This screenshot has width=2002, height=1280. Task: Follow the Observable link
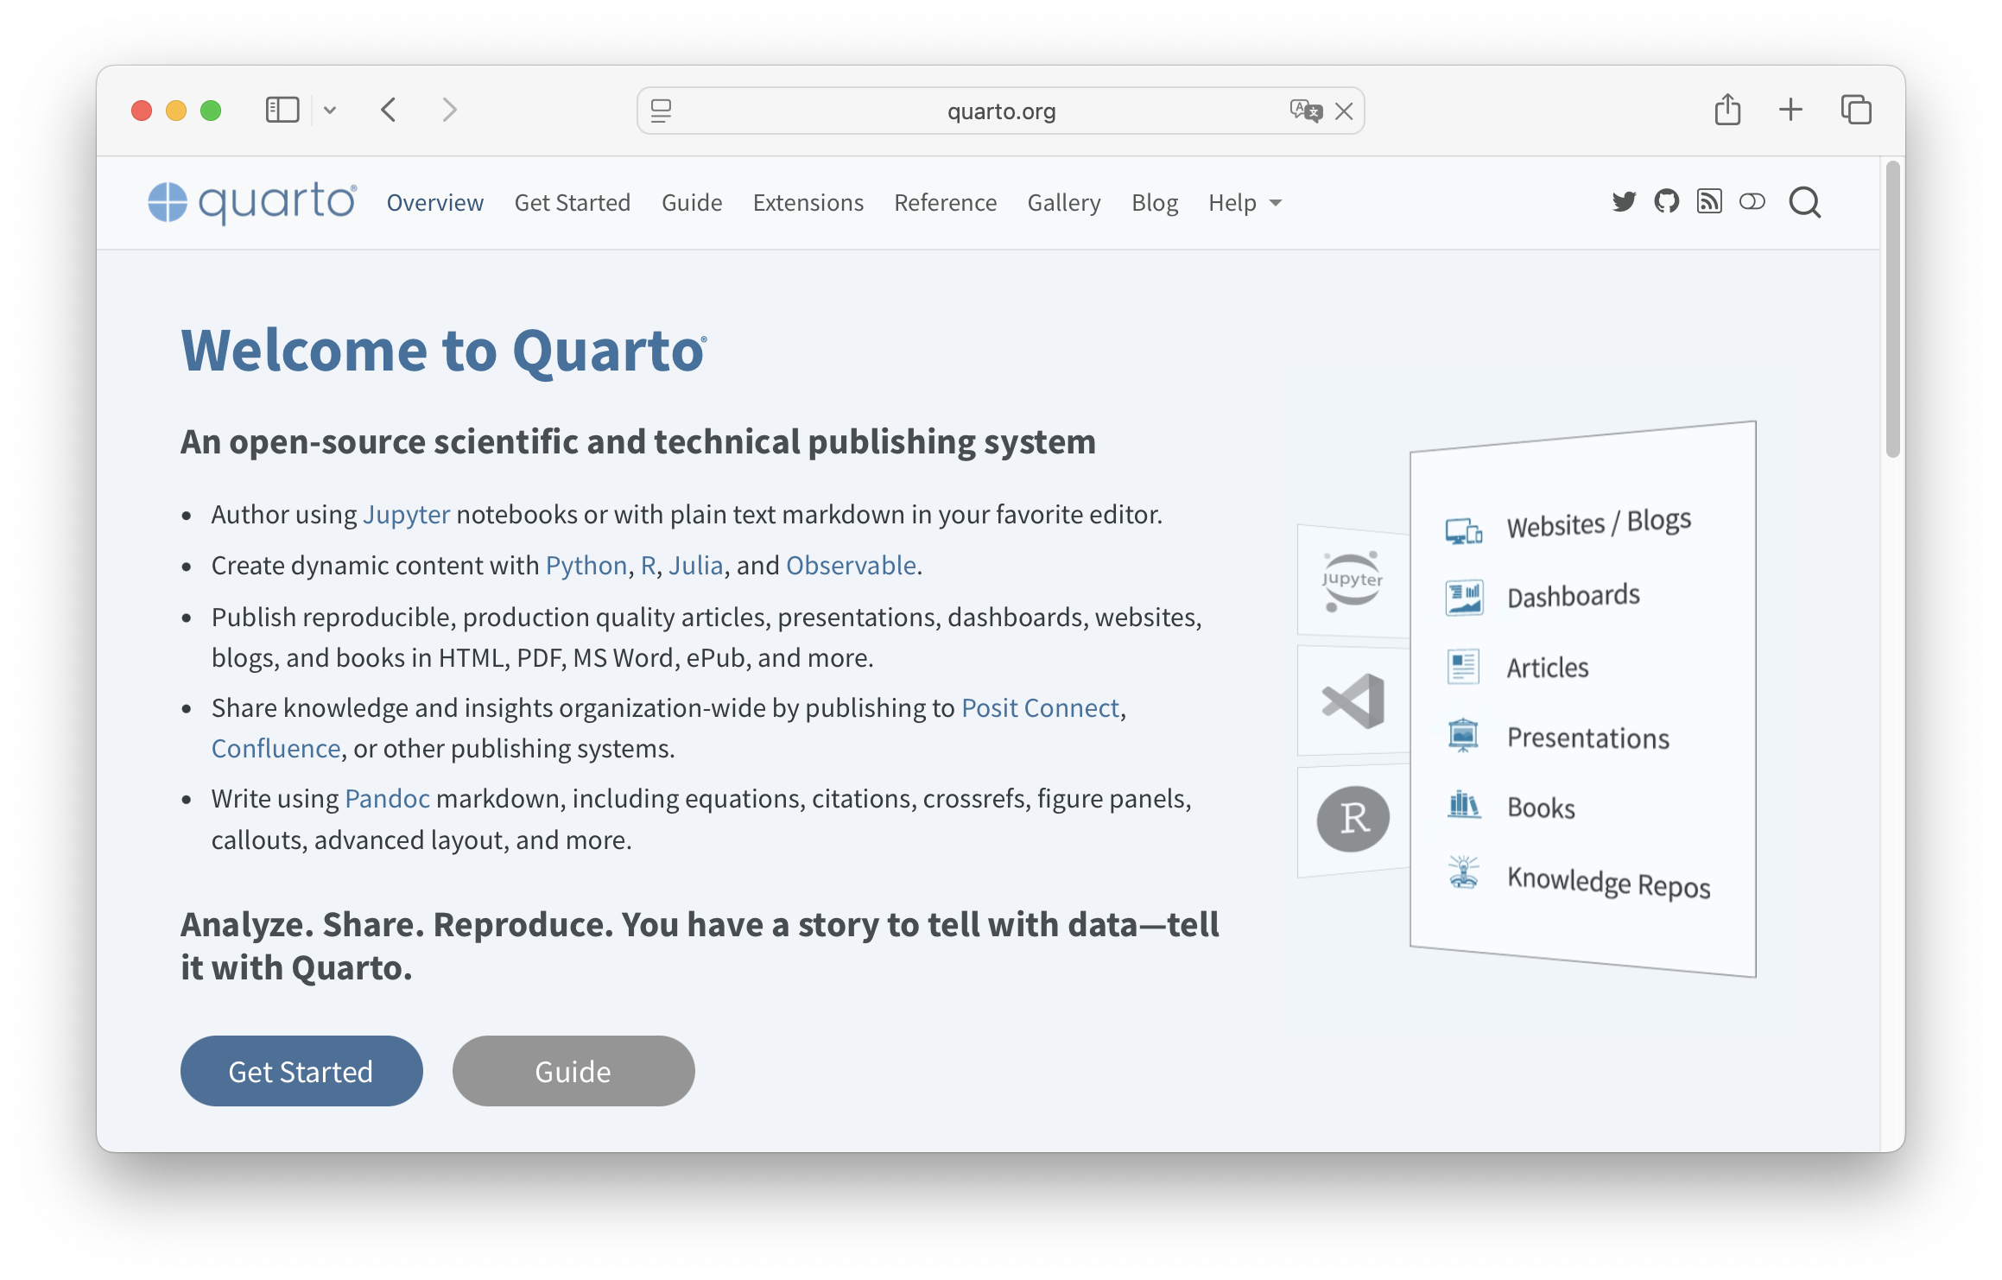point(851,566)
